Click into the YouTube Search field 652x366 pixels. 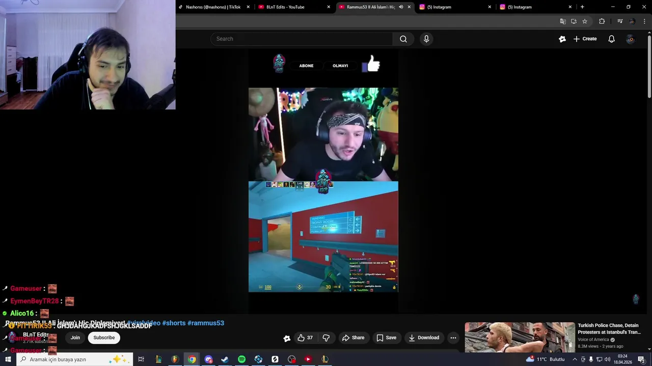302,39
